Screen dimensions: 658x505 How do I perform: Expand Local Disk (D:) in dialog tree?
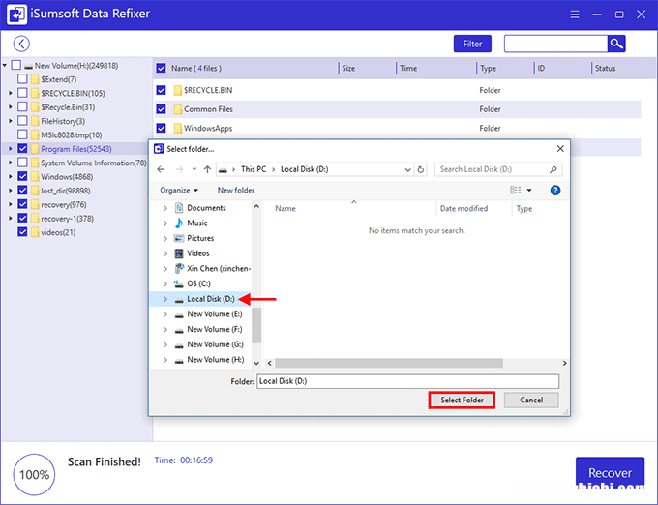(165, 299)
